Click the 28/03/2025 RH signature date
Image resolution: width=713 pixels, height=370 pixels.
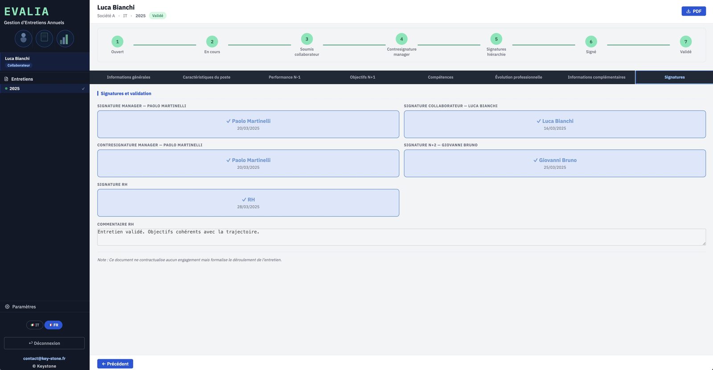248,207
